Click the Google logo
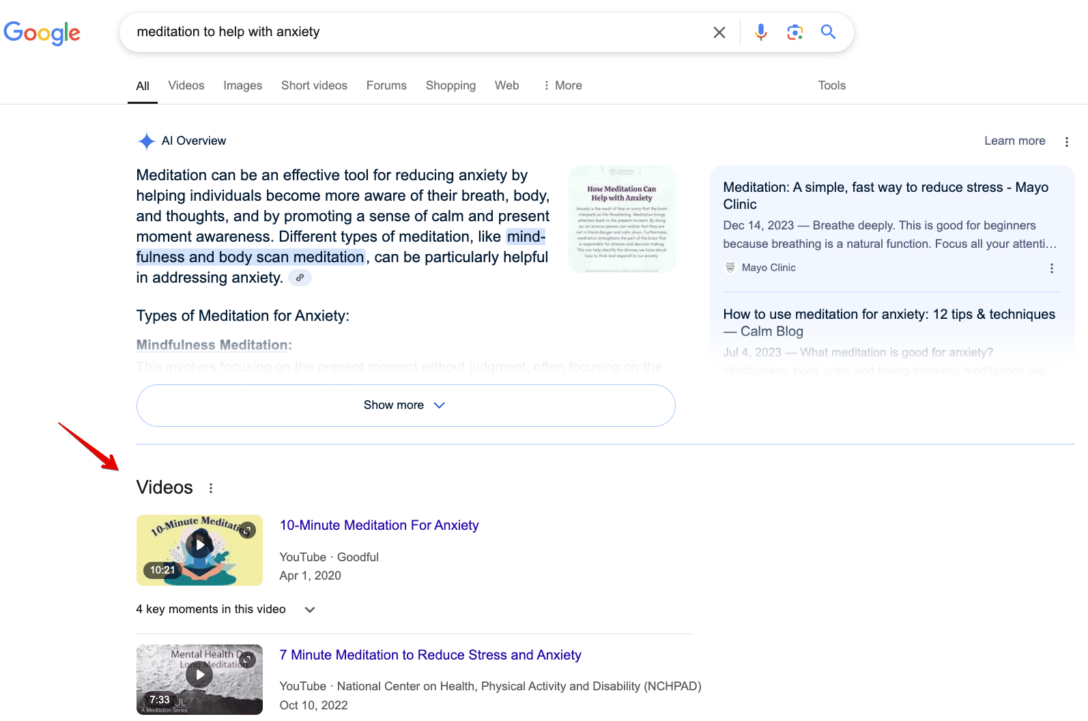The height and width of the screenshot is (721, 1088). [x=42, y=32]
